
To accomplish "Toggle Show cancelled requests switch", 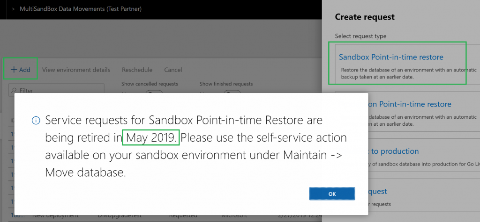I will 154,92.
